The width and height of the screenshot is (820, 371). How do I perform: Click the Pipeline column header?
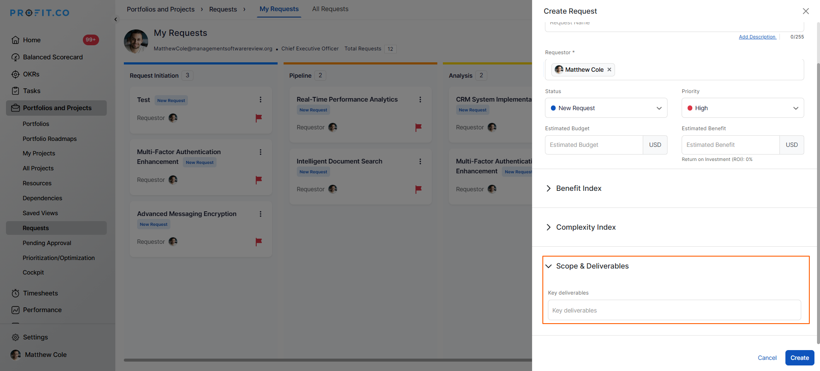click(300, 76)
